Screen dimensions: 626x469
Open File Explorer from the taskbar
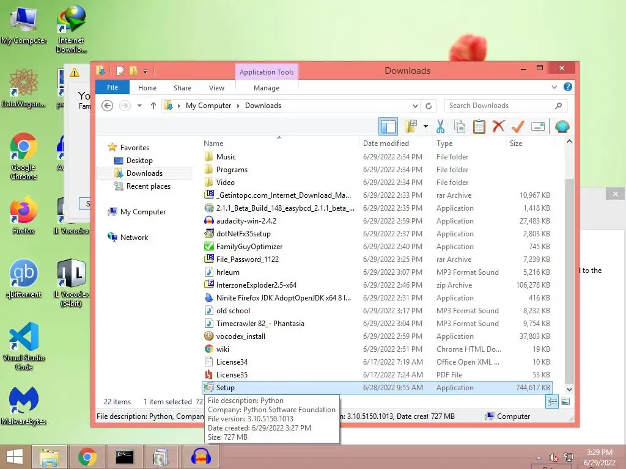click(49, 457)
